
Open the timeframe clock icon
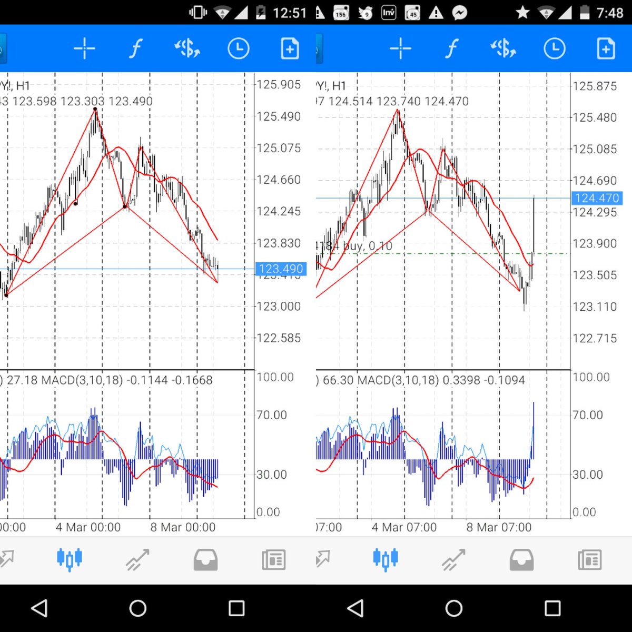click(238, 48)
